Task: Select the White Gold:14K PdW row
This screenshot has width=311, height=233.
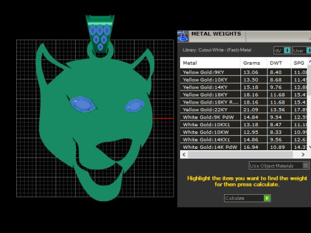Action: 244,147
